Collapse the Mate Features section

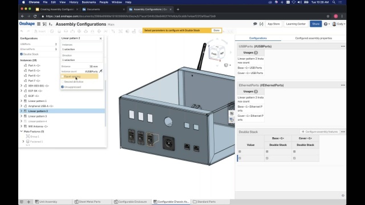click(x=22, y=132)
